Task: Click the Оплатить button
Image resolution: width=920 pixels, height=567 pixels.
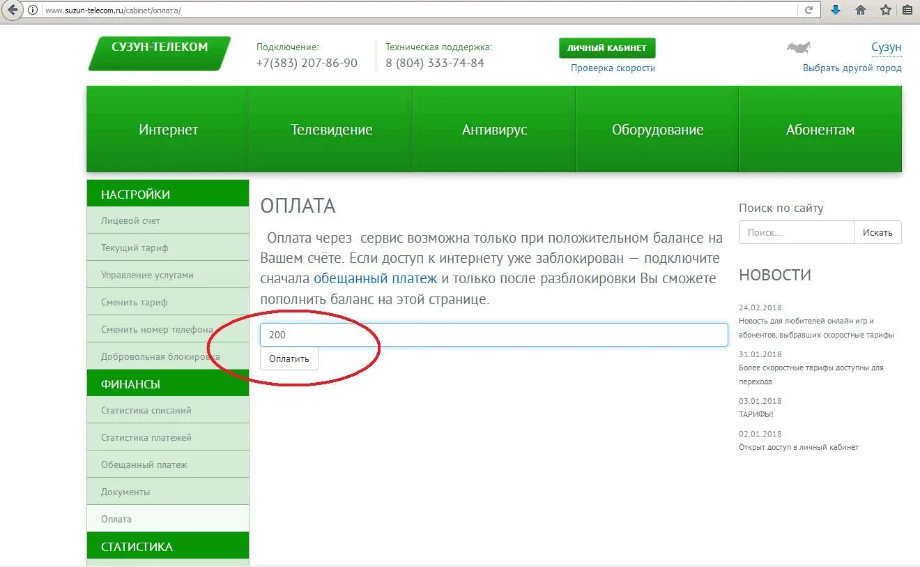Action: (289, 358)
